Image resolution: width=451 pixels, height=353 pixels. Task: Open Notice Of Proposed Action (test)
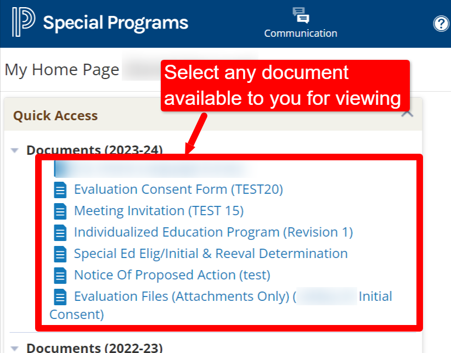pos(172,275)
